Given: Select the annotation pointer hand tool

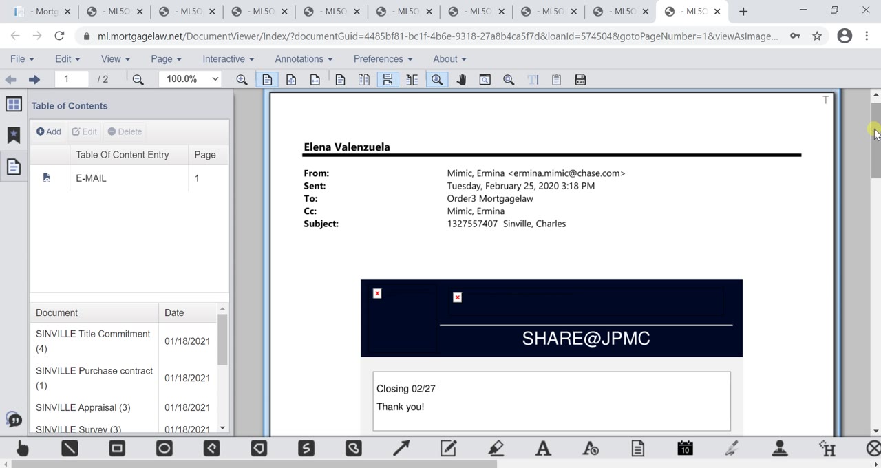Looking at the screenshot, I should (22, 449).
